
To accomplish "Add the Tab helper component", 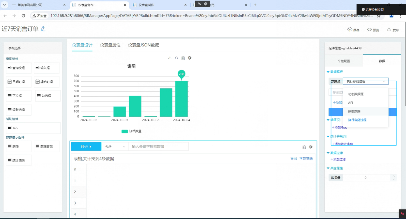I will [33, 128].
